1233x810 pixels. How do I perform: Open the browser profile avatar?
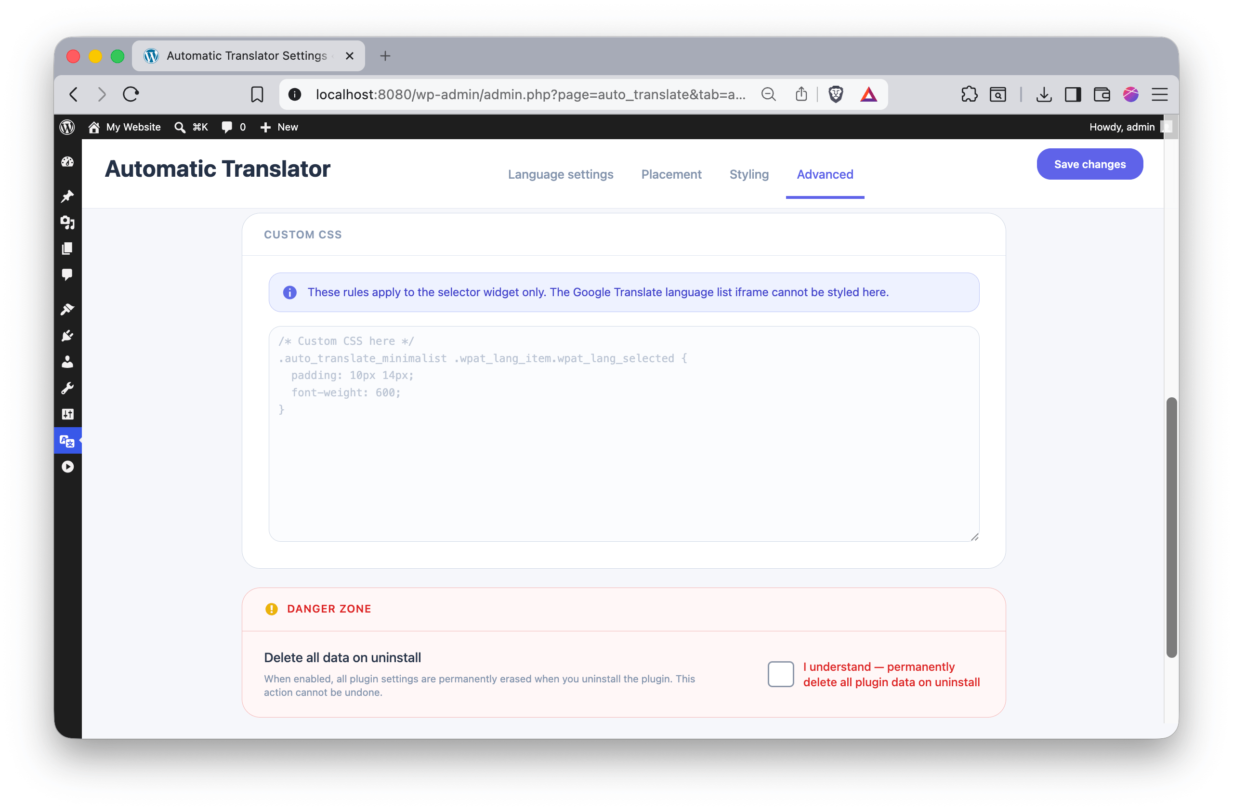(1130, 94)
